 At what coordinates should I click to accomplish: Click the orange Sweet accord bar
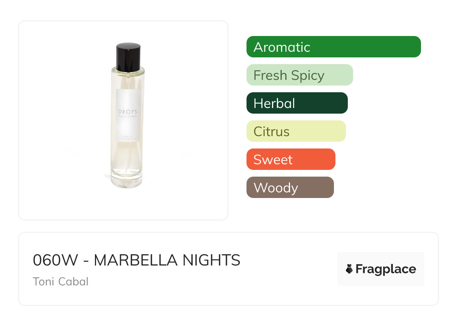[x=290, y=159]
